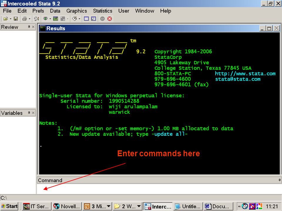Open the Data Editor icon
This screenshot has height=211, width=282.
point(86,19)
